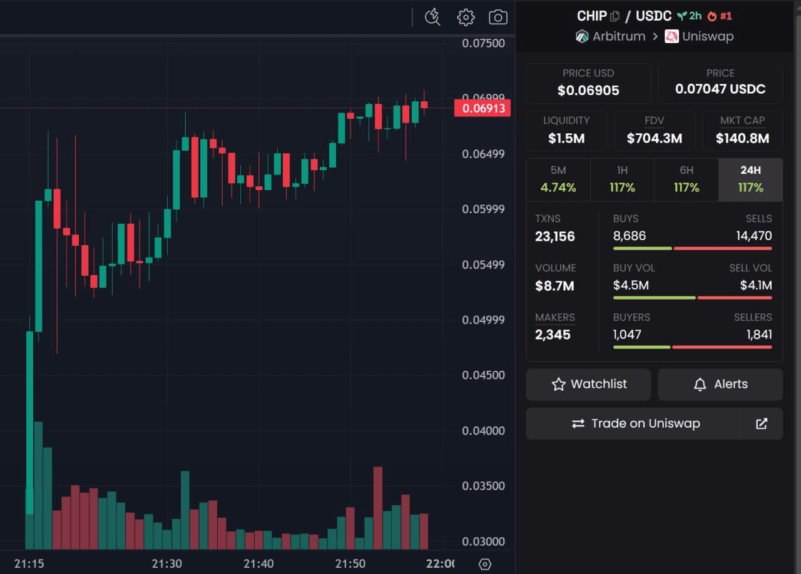Click the TXNS value 23,156
This screenshot has width=801, height=574.
coord(555,237)
